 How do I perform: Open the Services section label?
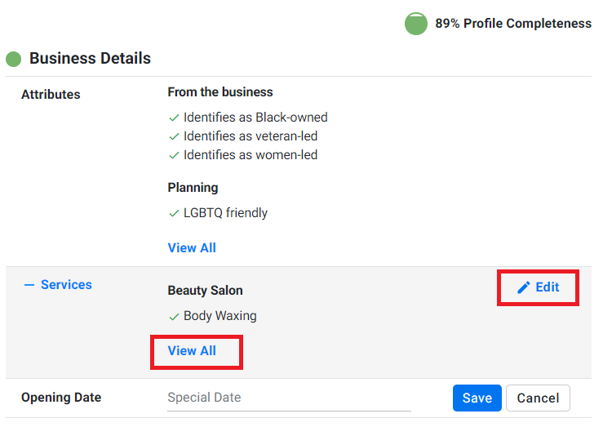click(66, 285)
